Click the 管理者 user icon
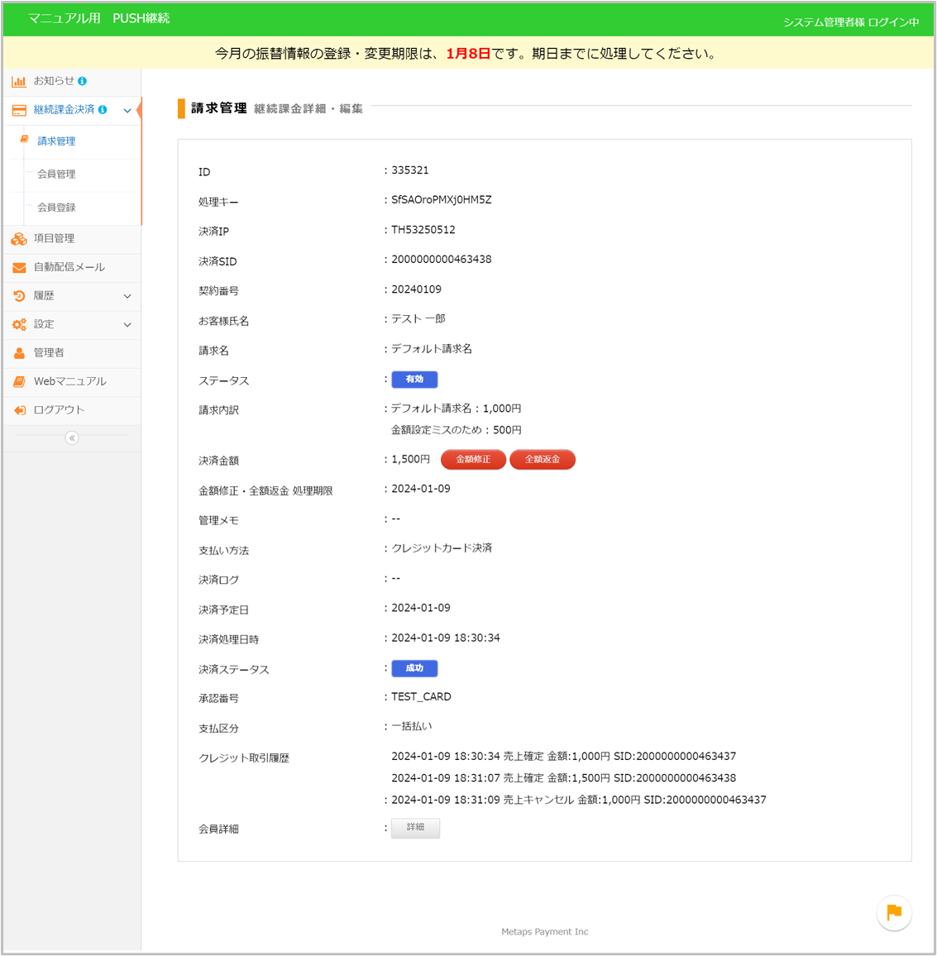This screenshot has height=956, width=937. pyautogui.click(x=18, y=353)
